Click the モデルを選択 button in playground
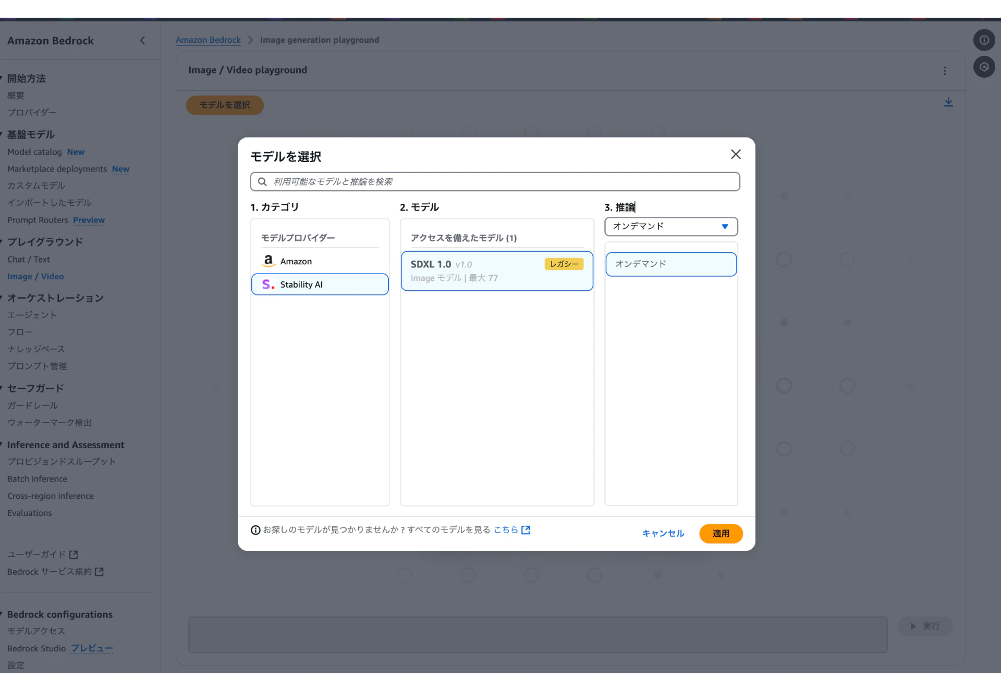The width and height of the screenshot is (1001, 691). [225, 105]
